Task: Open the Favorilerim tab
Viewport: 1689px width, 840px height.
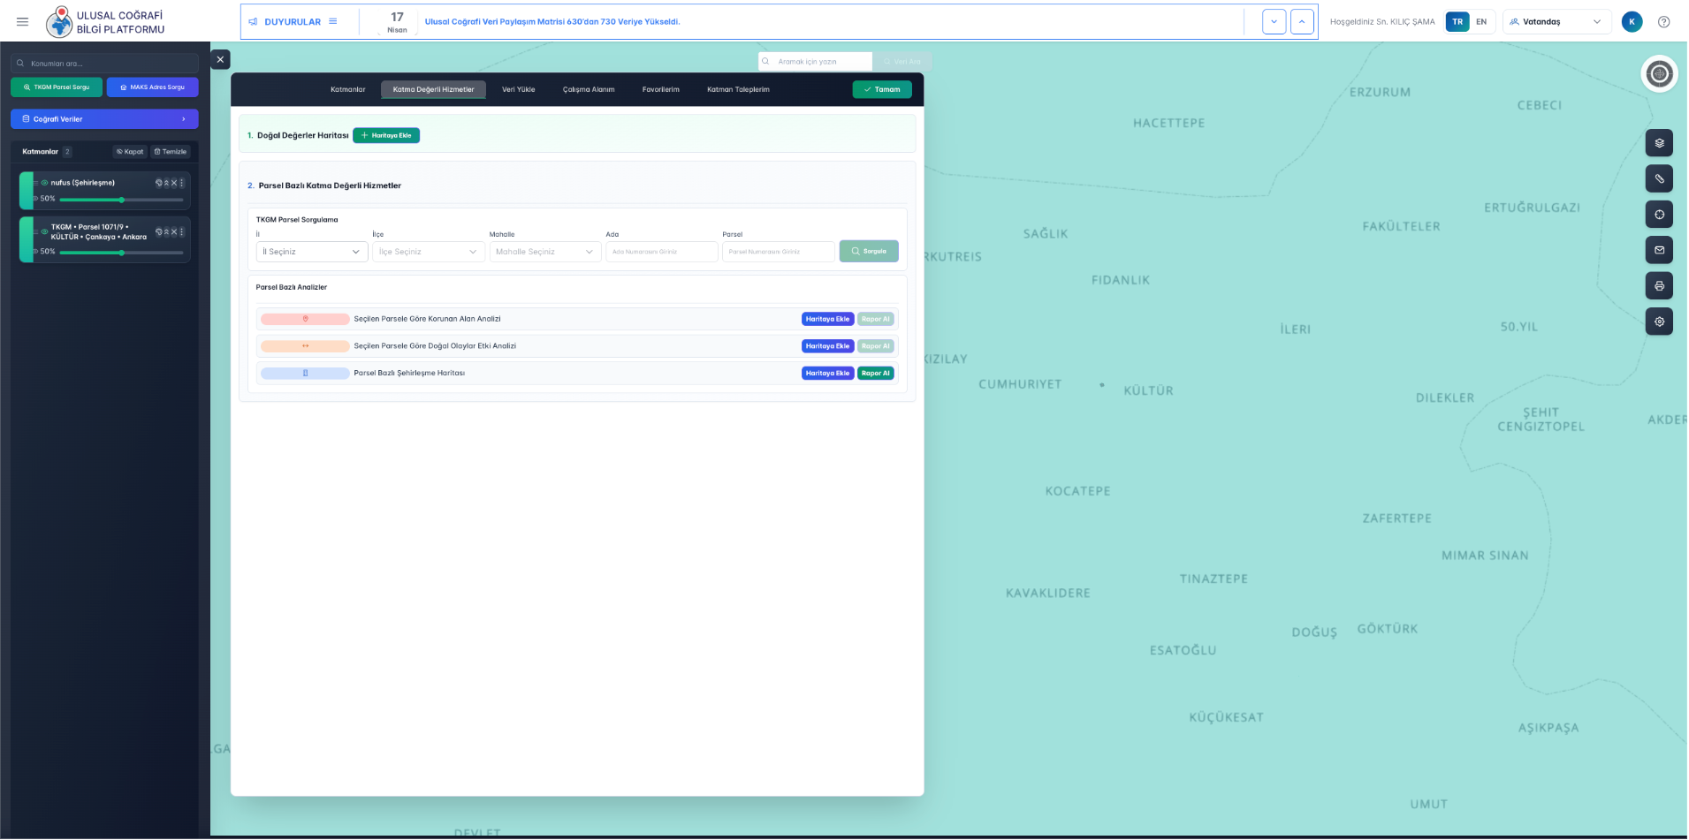Action: pos(661,89)
